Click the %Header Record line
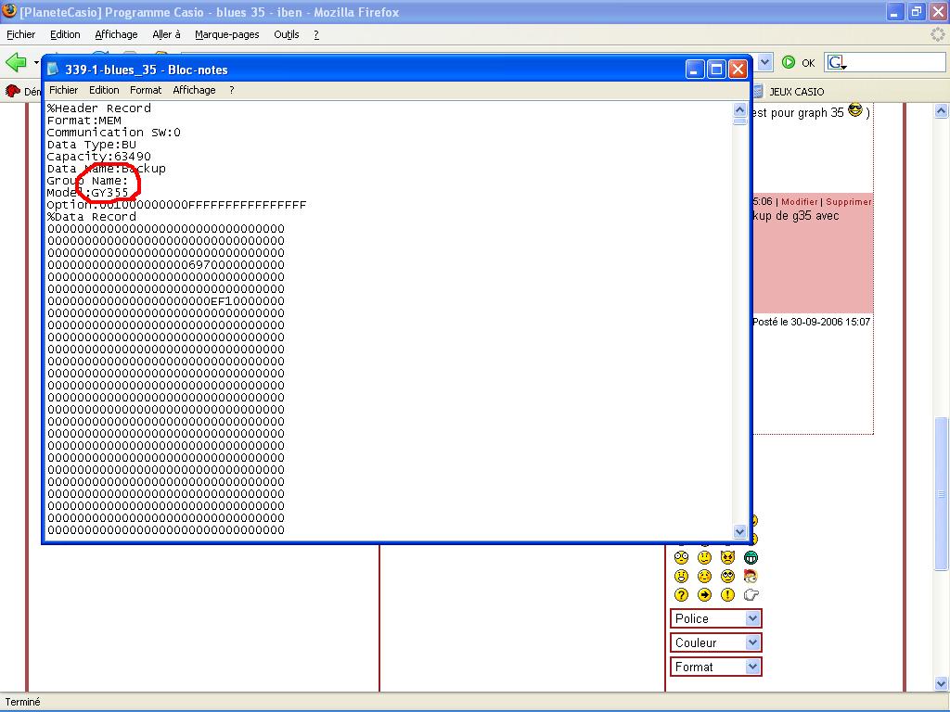950x712 pixels. tap(98, 108)
